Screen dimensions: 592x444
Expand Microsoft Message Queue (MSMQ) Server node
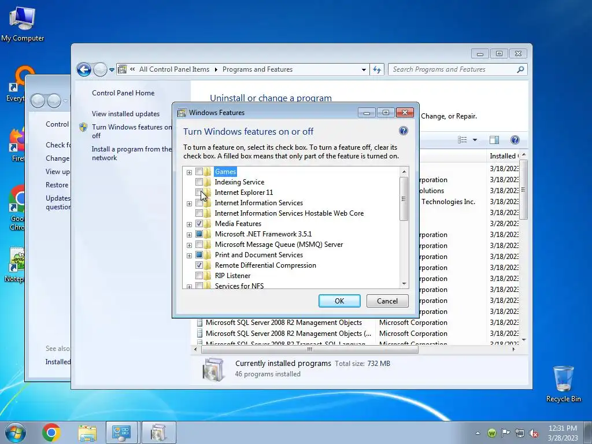189,245
